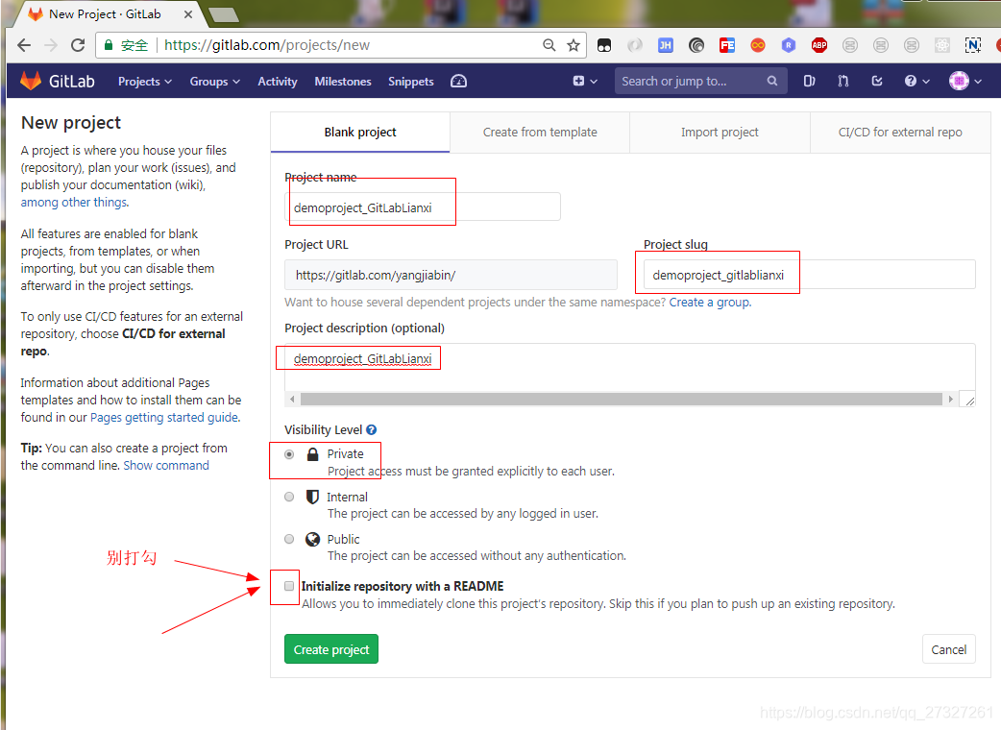Click the Project slug input field

[x=810, y=275]
